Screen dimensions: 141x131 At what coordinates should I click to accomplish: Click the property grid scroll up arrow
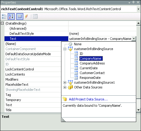pyautogui.click(x=138, y=23)
